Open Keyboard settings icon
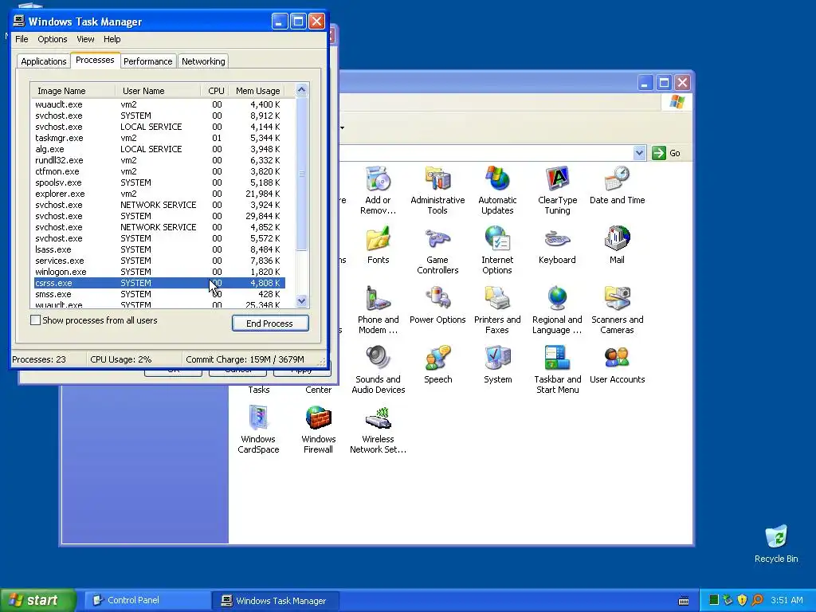The width and height of the screenshot is (816, 612). point(557,245)
